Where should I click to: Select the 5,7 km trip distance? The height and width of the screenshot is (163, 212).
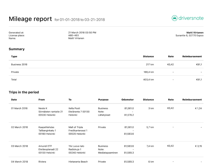pyautogui.click(x=150, y=127)
